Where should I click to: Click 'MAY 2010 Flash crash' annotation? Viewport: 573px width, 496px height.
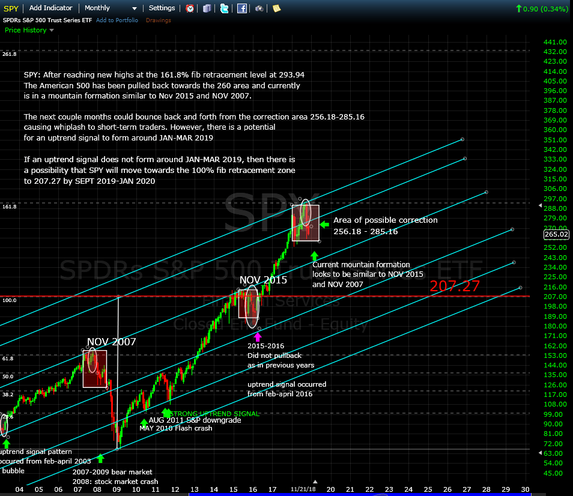176,428
